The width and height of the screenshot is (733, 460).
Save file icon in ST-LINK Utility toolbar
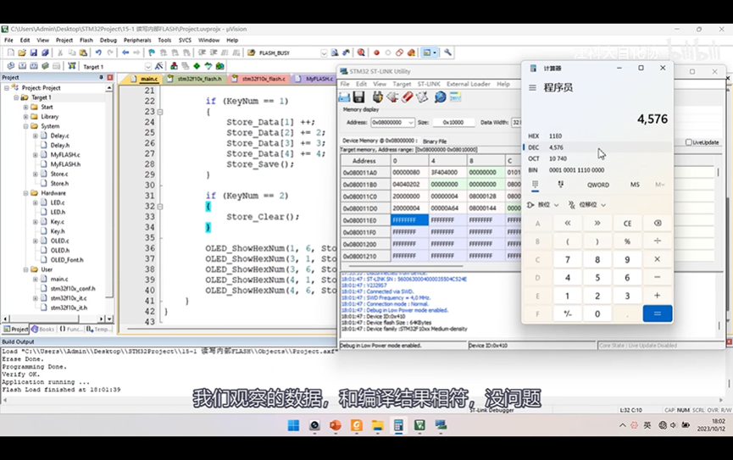[359, 97]
